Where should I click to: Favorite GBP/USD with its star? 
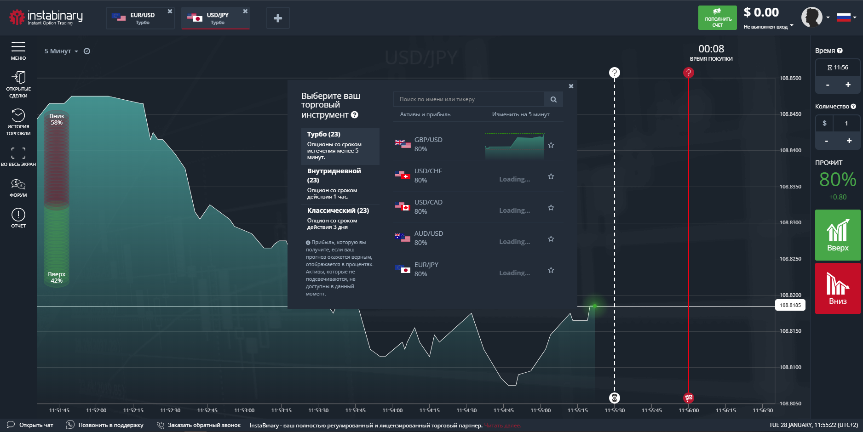551,145
